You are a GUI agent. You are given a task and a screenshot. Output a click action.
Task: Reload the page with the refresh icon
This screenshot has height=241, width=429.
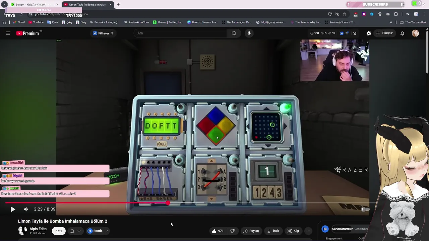(21, 14)
